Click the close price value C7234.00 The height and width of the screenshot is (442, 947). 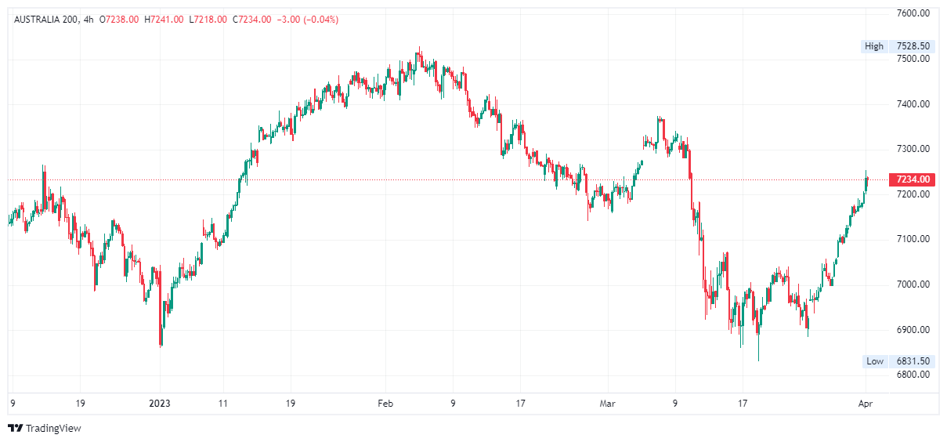pyautogui.click(x=251, y=20)
